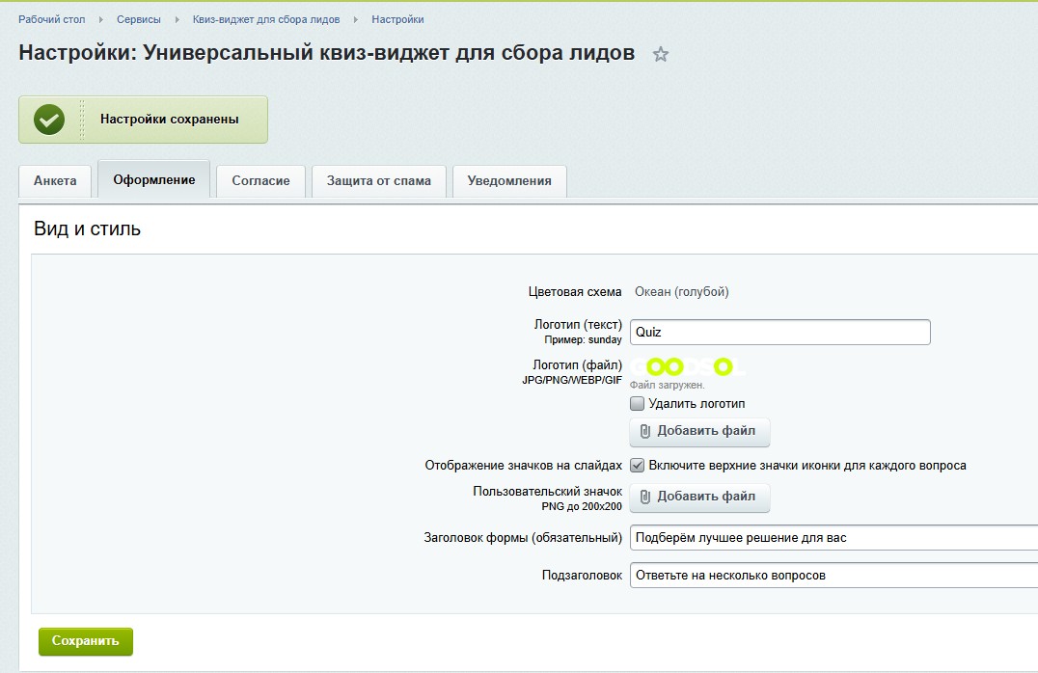Screen dimensions: 1038x673
Task: Click the "Настройки сохранены" notification text
Action: click(170, 120)
